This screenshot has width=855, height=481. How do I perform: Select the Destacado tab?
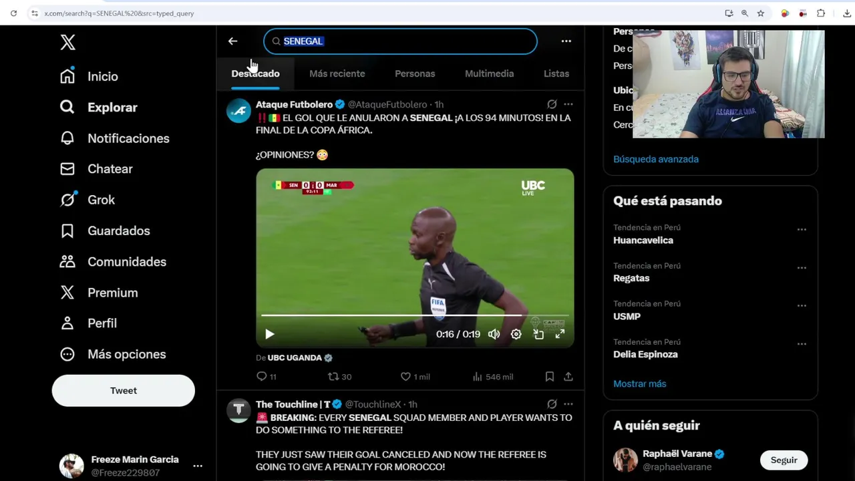click(255, 73)
